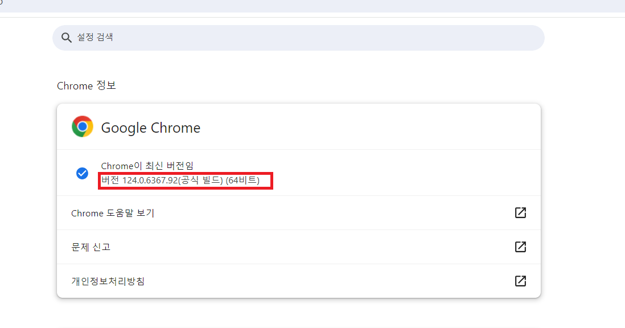Open Chrome 도움말 보기 help link
Screen dimensions: 625x328
point(298,213)
